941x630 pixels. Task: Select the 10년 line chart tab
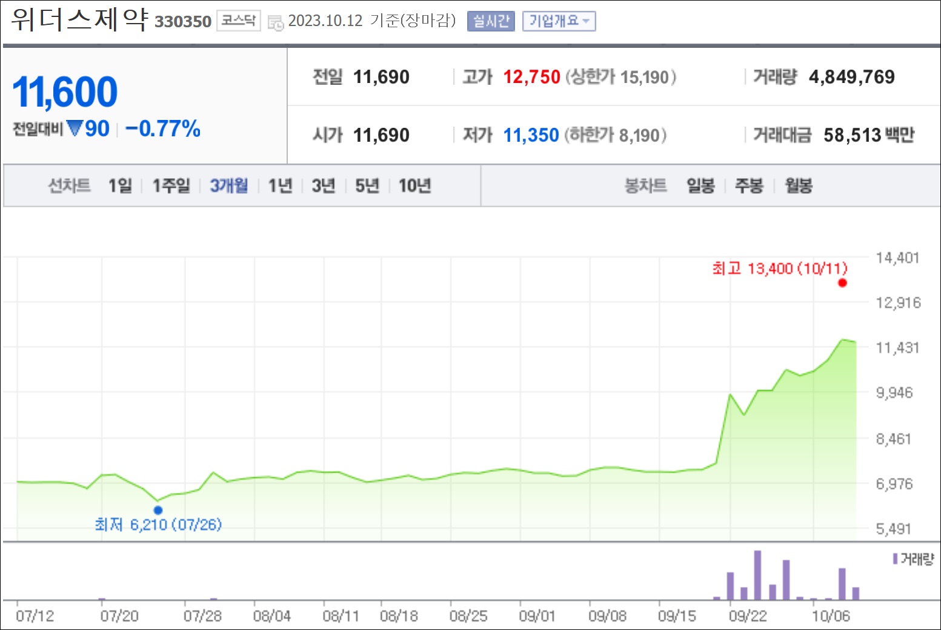pyautogui.click(x=414, y=185)
